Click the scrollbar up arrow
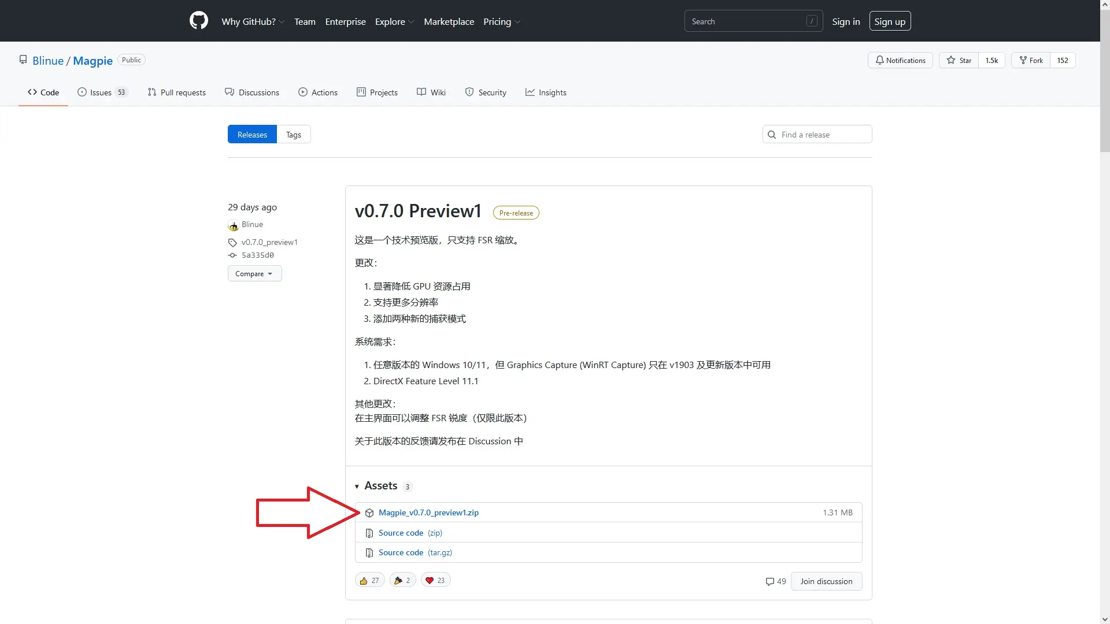This screenshot has height=624, width=1110. tap(1105, 5)
